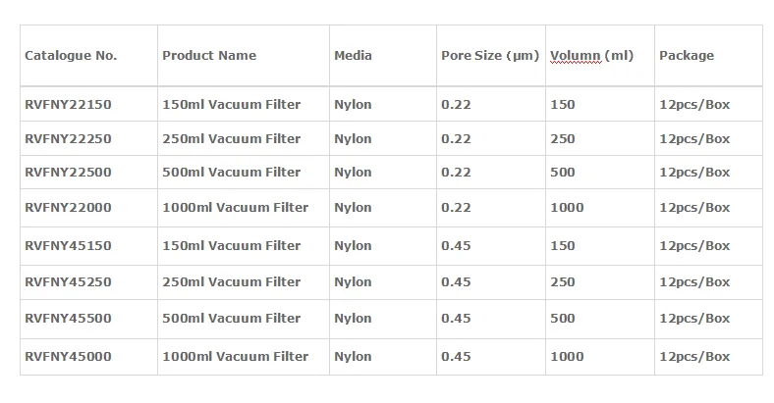Select the Package column header

point(687,56)
